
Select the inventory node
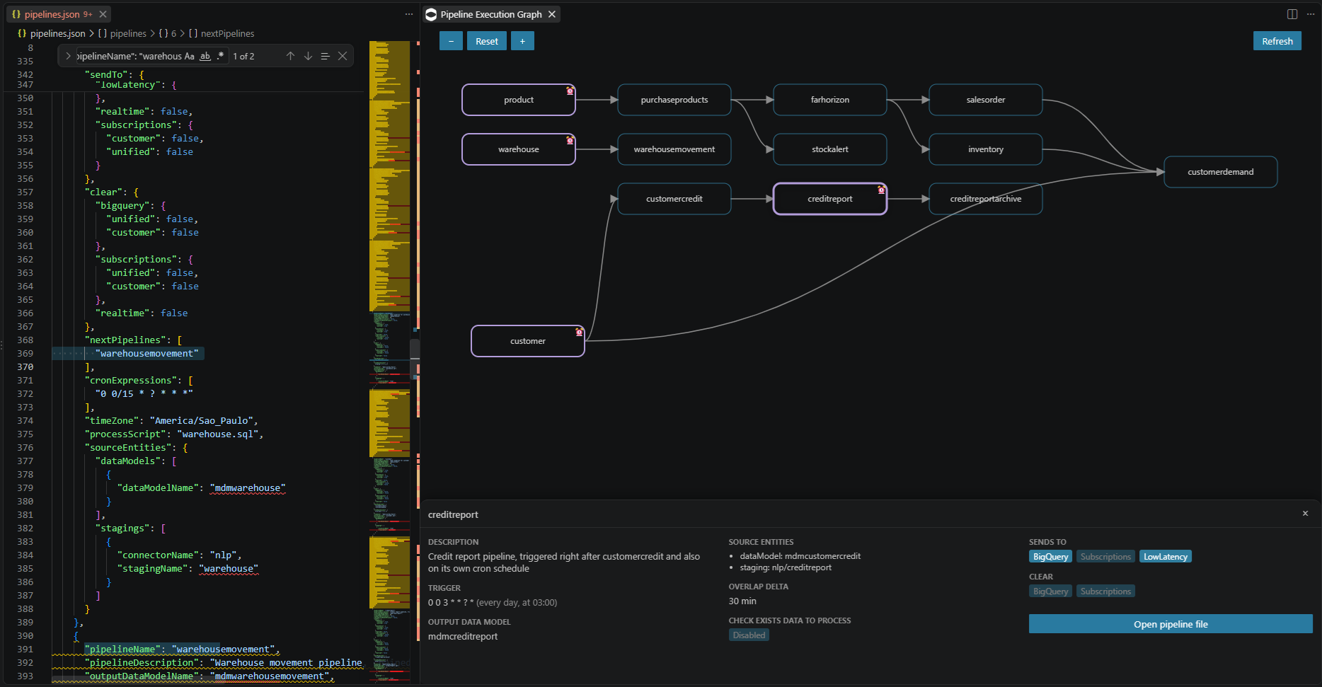tap(986, 149)
